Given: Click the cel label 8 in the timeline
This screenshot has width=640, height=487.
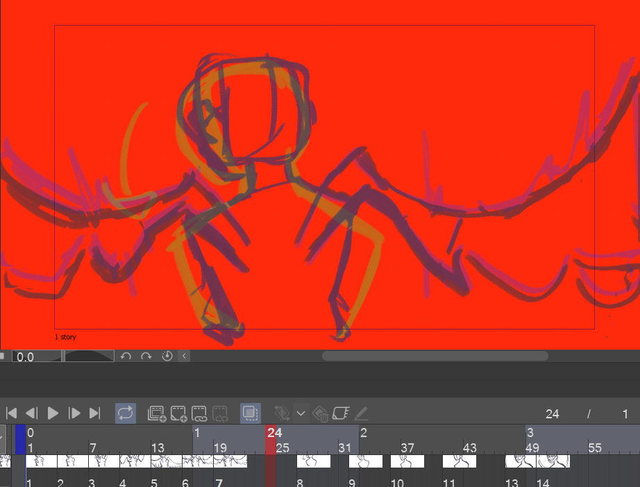Looking at the screenshot, I should click(300, 483).
